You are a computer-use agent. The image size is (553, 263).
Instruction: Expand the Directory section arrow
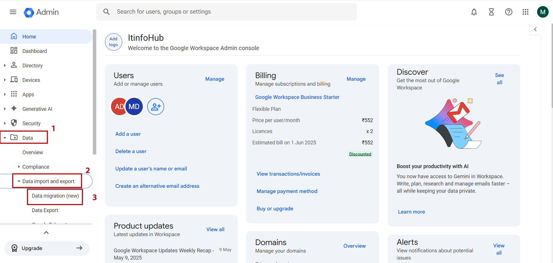[x=5, y=65]
